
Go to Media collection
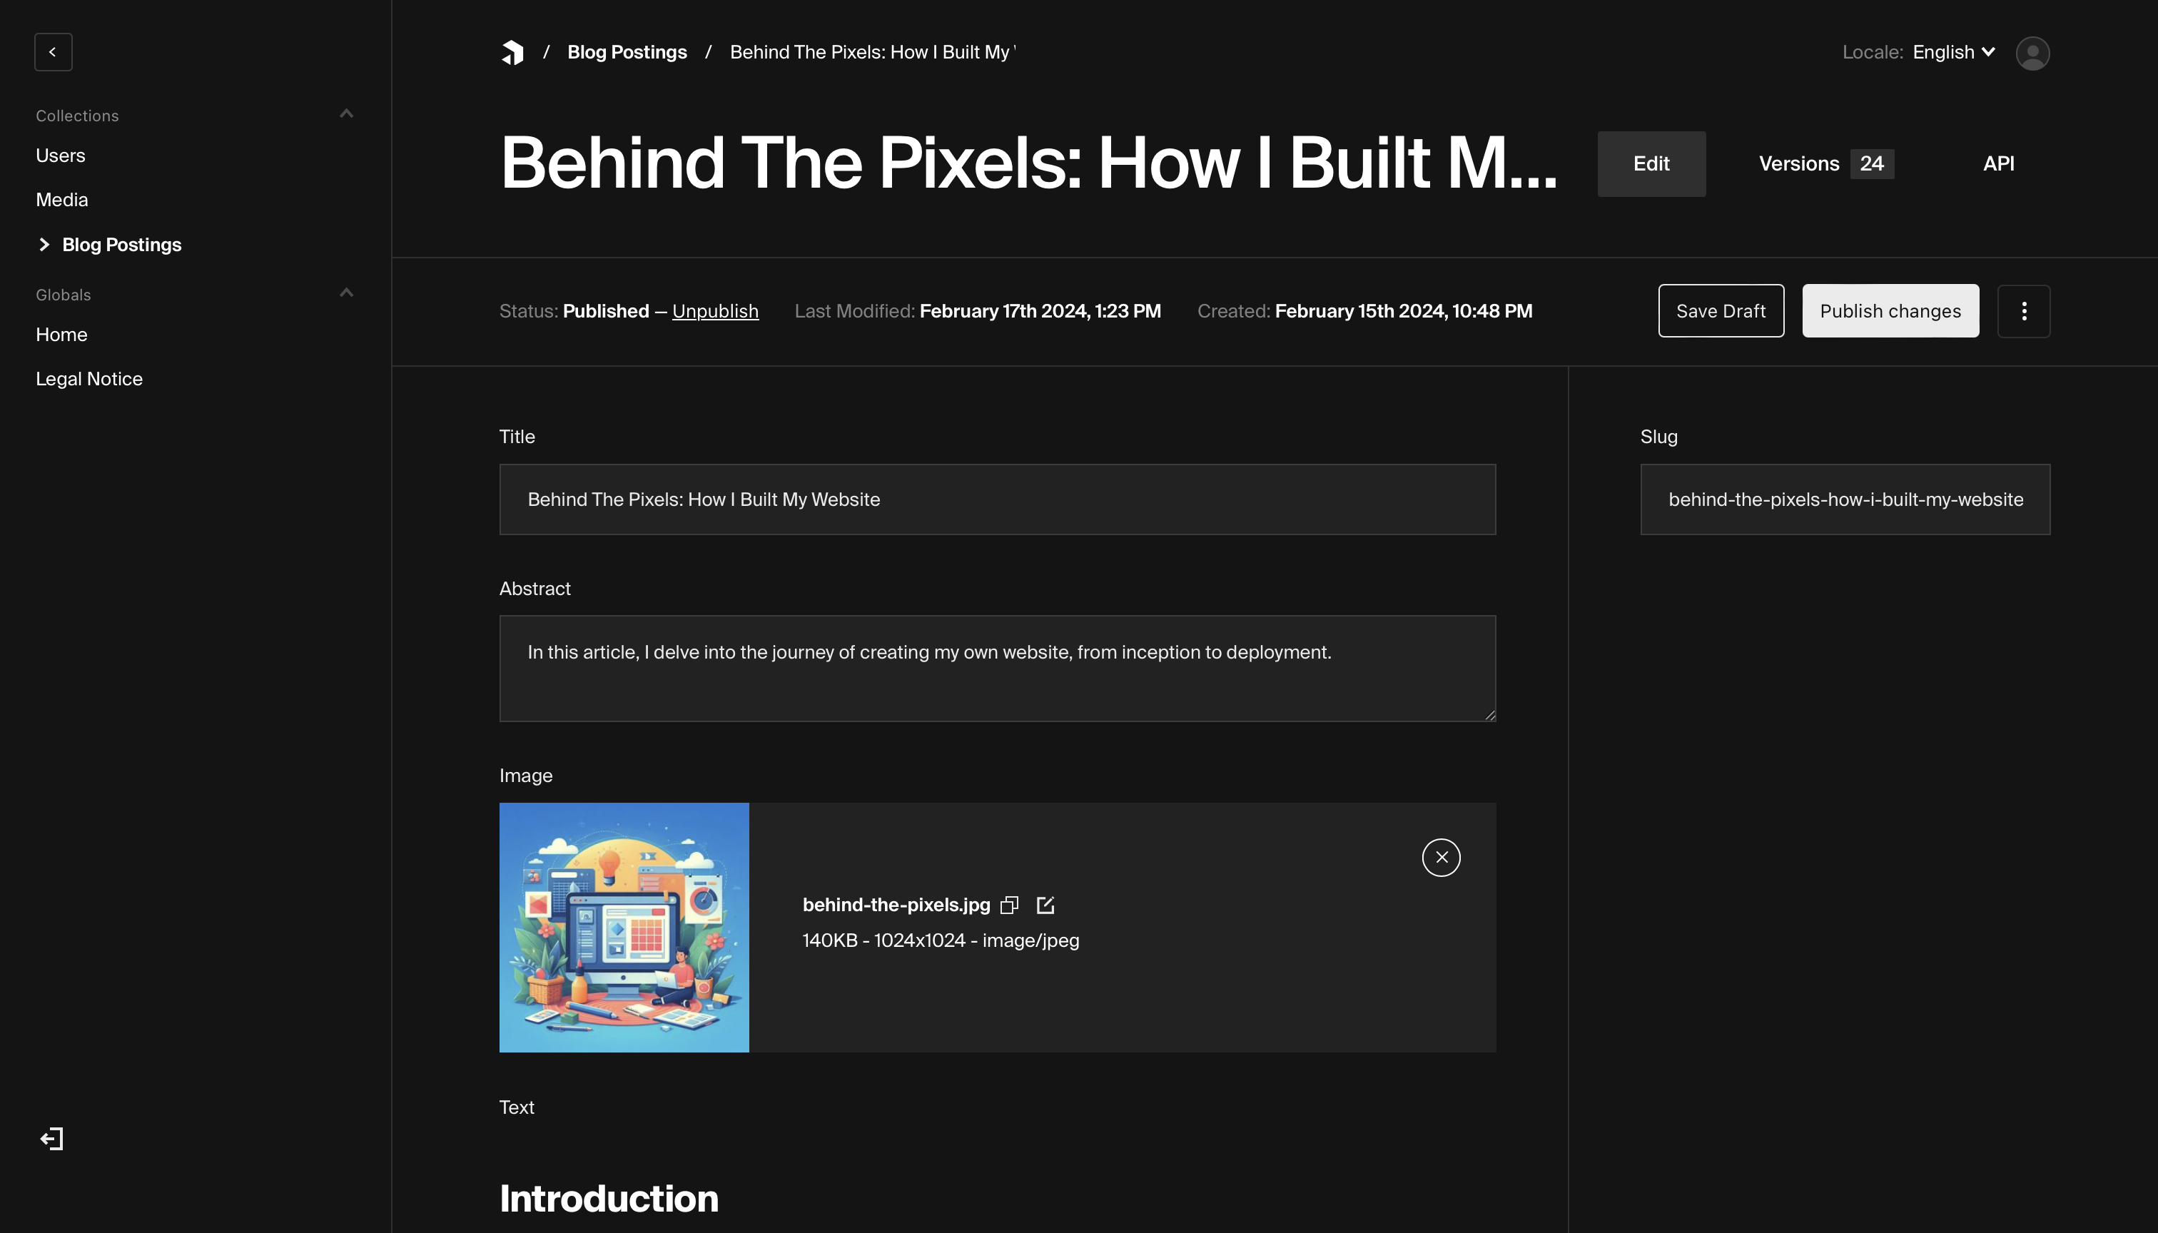tap(62, 200)
